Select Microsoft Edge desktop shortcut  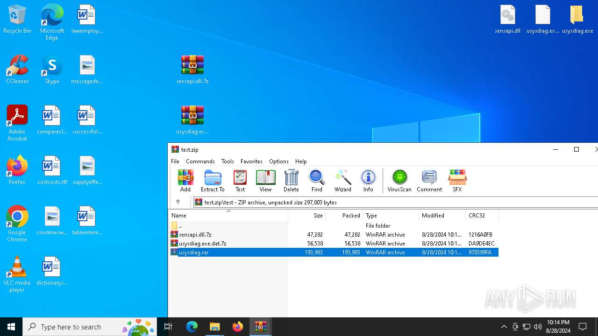tap(52, 22)
